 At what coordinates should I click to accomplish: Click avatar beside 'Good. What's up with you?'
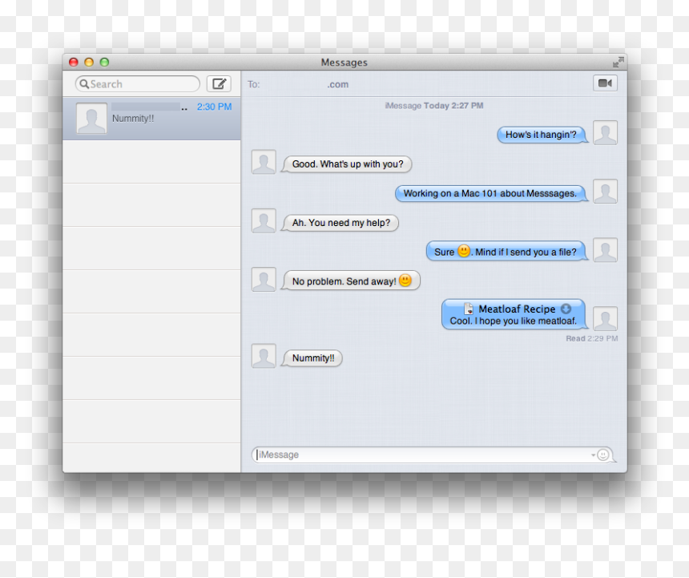(264, 162)
